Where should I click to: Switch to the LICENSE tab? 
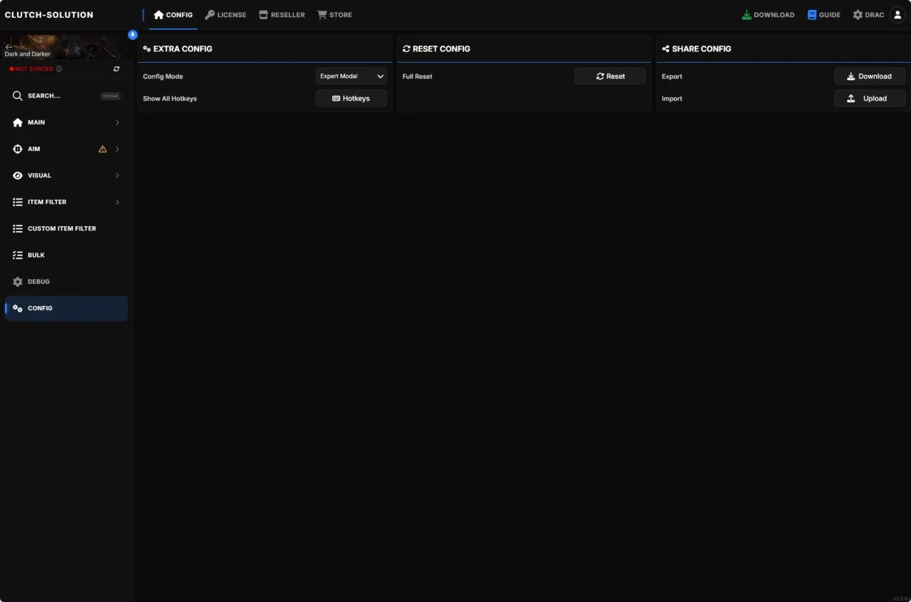(226, 15)
